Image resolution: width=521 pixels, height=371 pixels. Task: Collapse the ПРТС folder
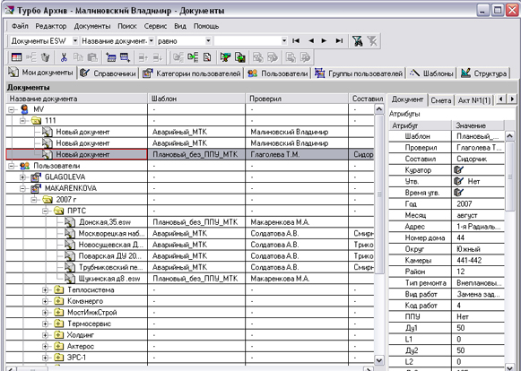46,211
